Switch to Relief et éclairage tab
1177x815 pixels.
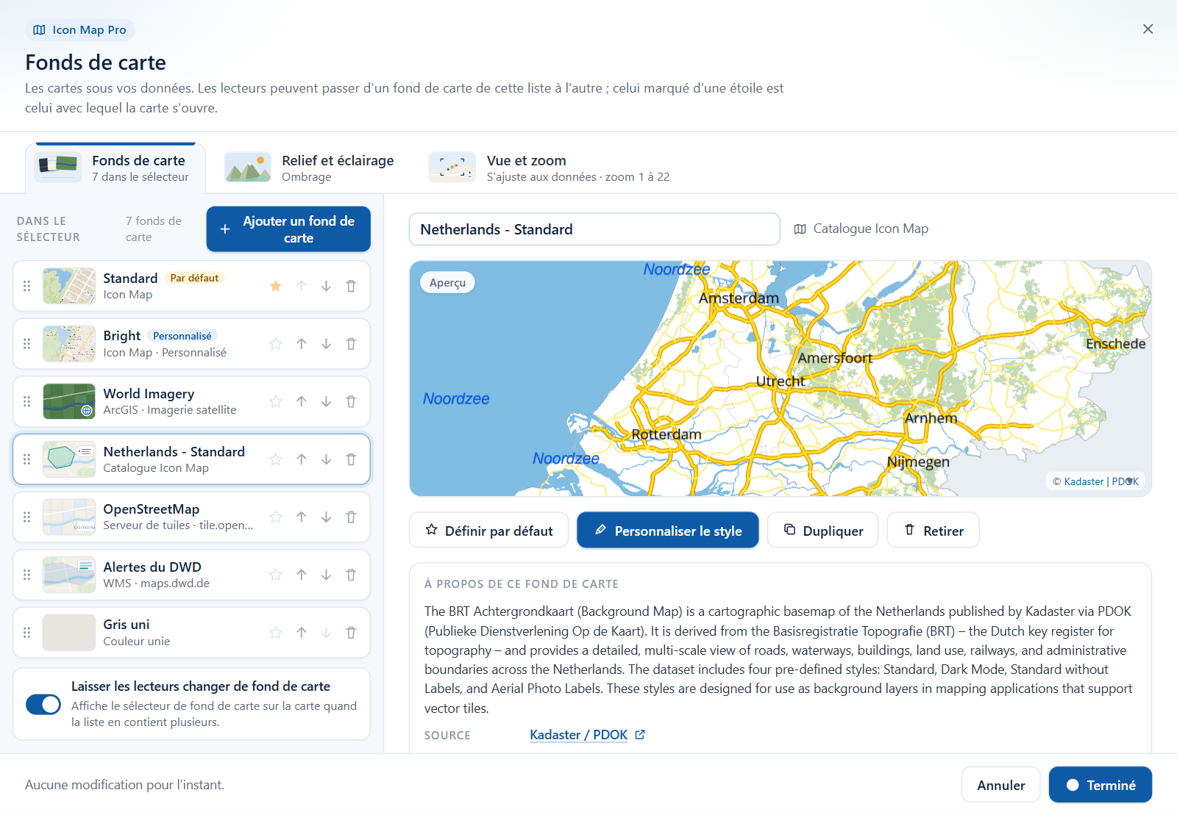pos(310,168)
